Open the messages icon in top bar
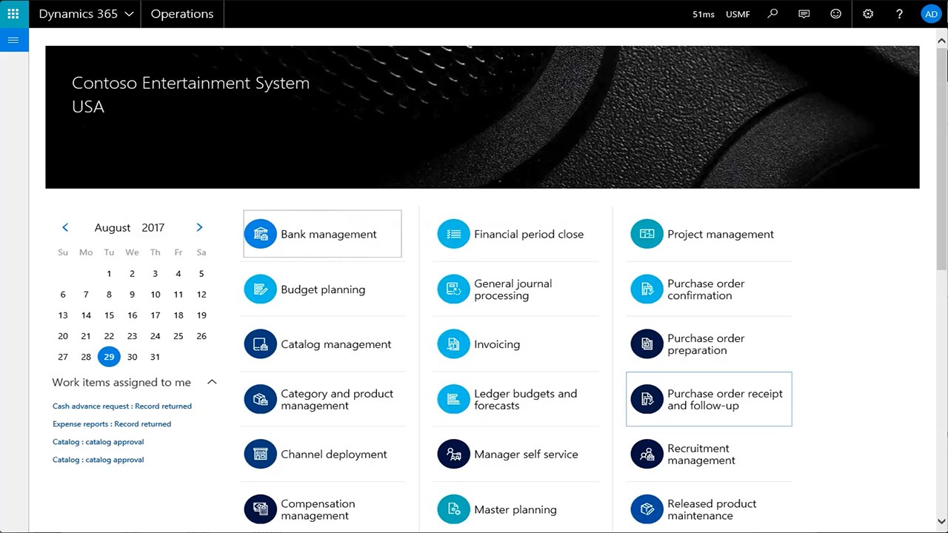 click(x=804, y=14)
